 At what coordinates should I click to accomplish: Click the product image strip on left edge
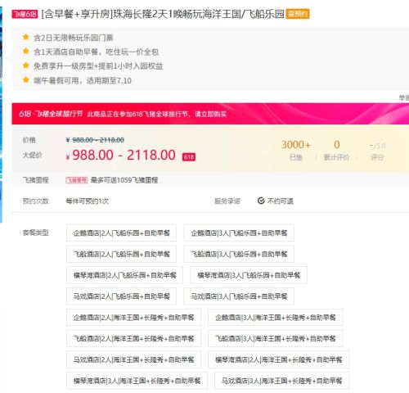(x=1, y=115)
